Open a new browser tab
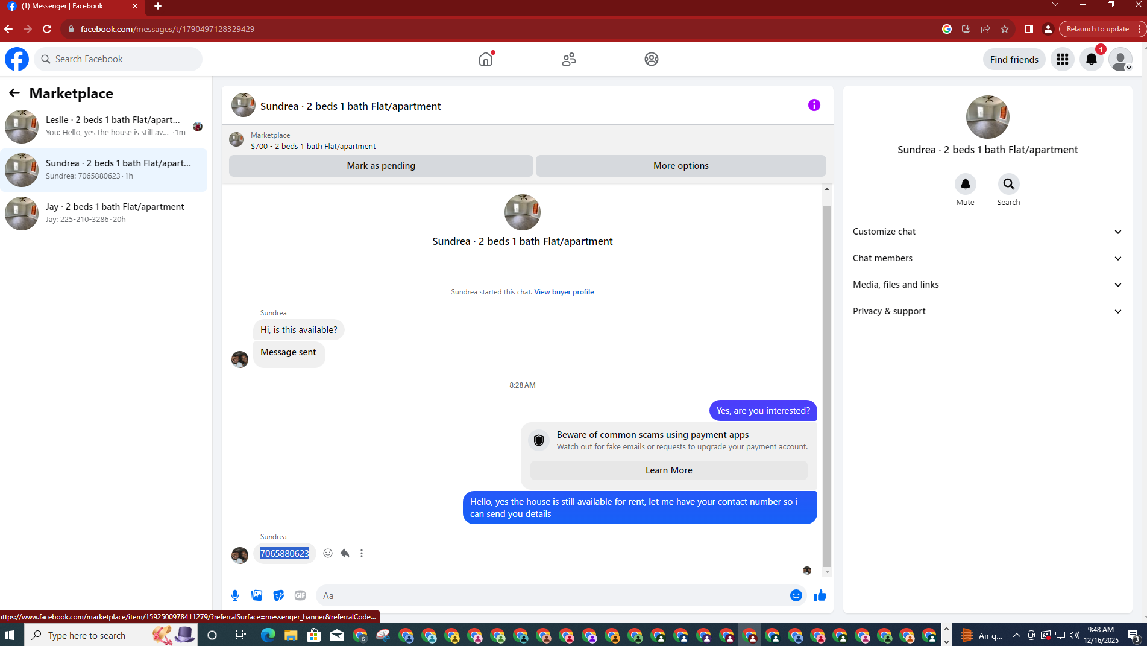 tap(158, 6)
